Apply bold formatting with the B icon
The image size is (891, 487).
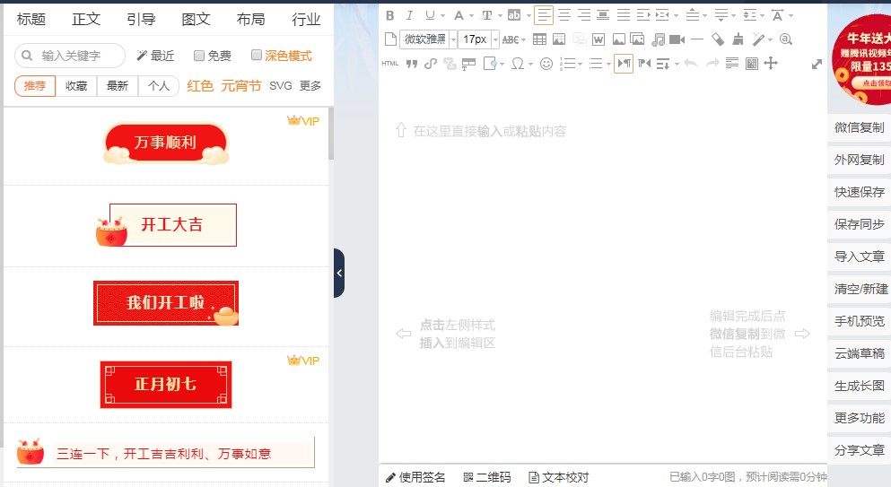point(389,15)
